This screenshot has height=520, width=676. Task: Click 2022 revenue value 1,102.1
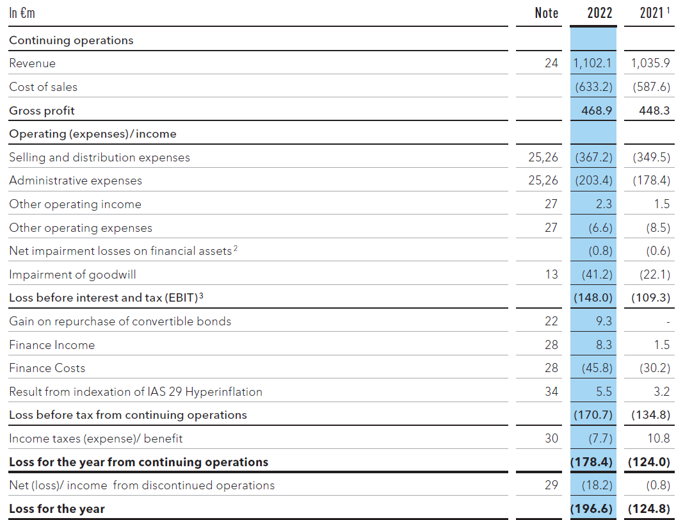tap(593, 63)
